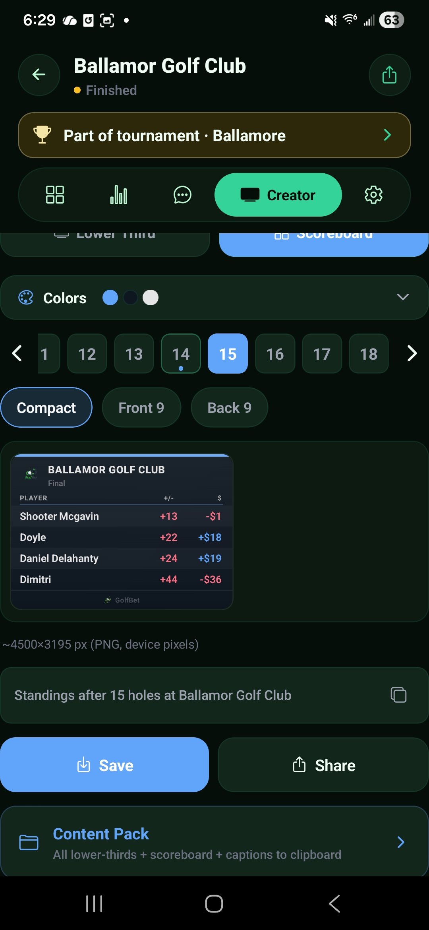The width and height of the screenshot is (429, 930).
Task: Open the chat bubble captions icon
Action: (x=182, y=195)
